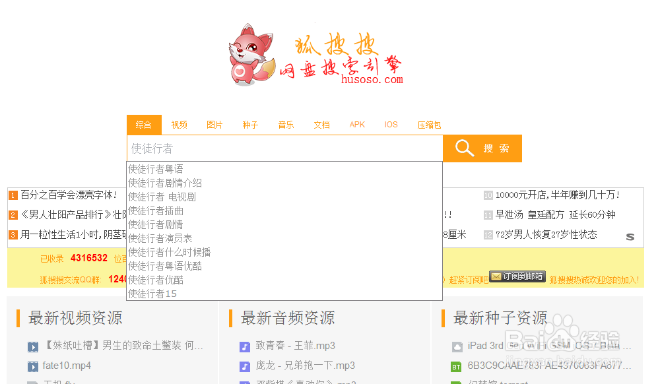Image resolution: width=658 pixels, height=384 pixels.
Task: Click the 最新种子资源 heading
Action: tap(500, 318)
